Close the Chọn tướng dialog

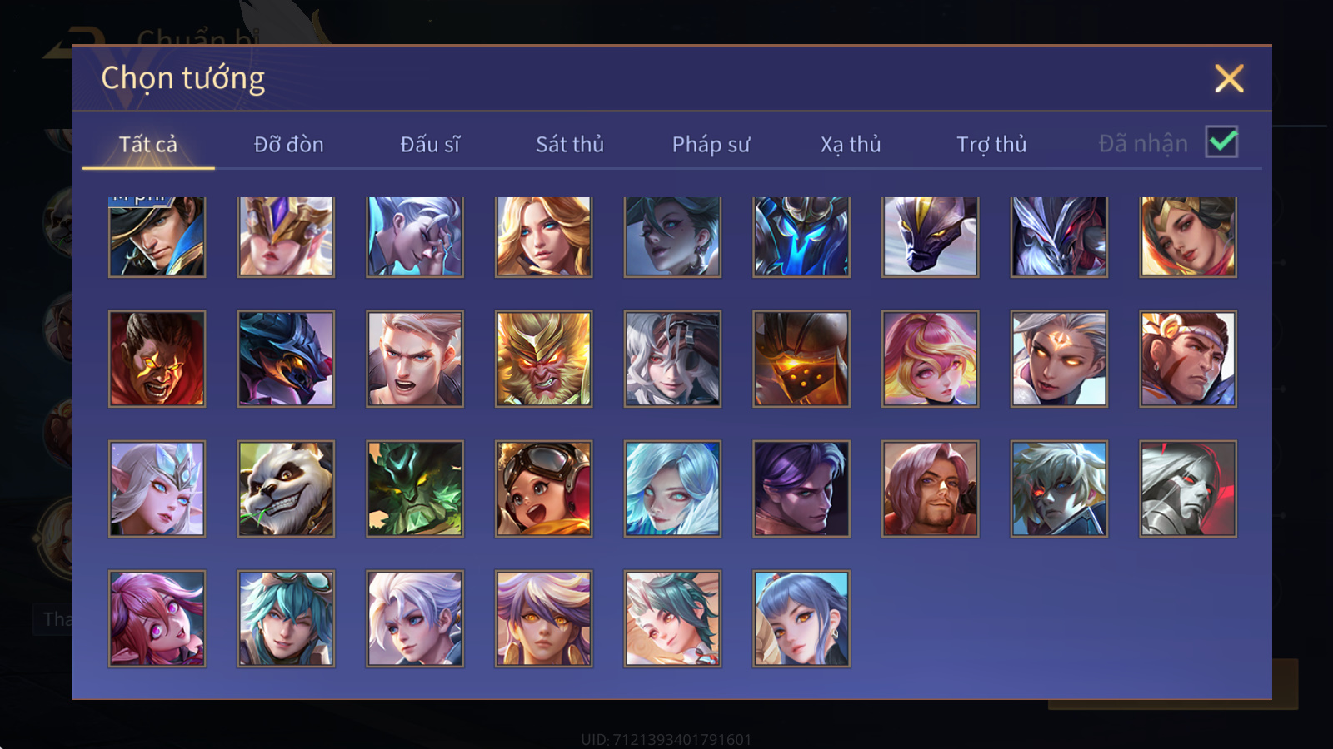point(1229,78)
